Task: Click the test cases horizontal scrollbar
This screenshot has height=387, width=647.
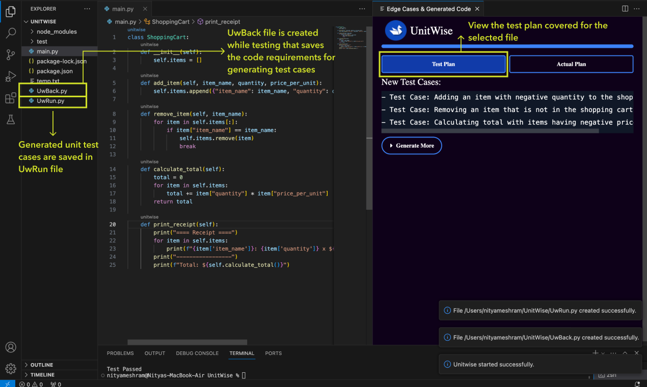Action: 490,131
